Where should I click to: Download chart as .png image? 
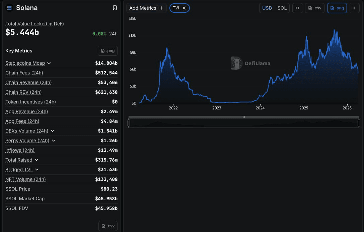tap(337, 8)
